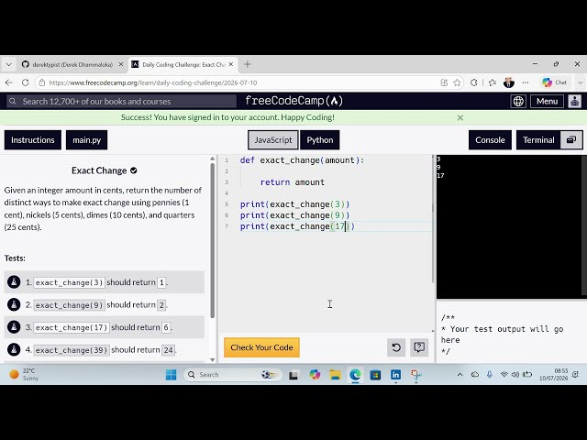Click the scroll up arrow of instructions panel
Screen dimensions: 587x440
tap(213, 159)
